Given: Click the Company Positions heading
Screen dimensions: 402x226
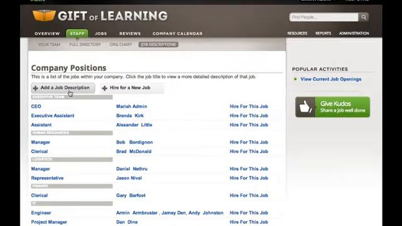Looking at the screenshot, I should (68, 68).
